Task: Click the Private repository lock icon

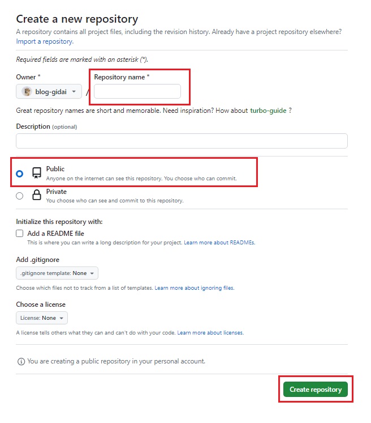Action: (x=37, y=196)
